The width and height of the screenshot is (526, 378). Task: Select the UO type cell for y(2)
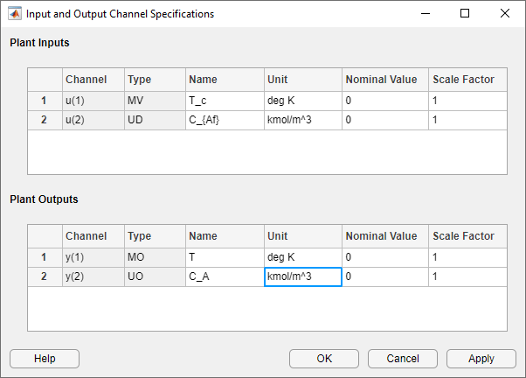[155, 276]
